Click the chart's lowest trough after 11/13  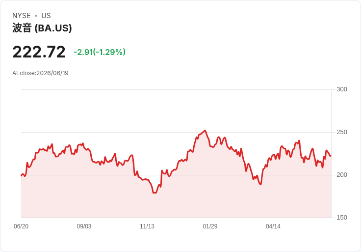[x=155, y=193]
